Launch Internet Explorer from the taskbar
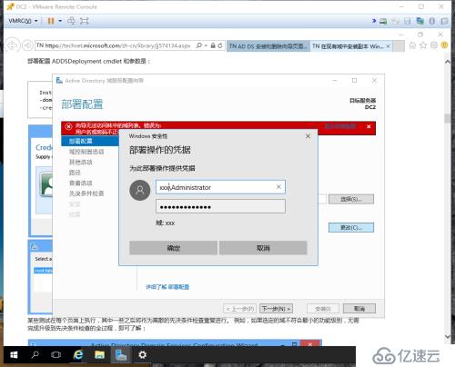 78,354
